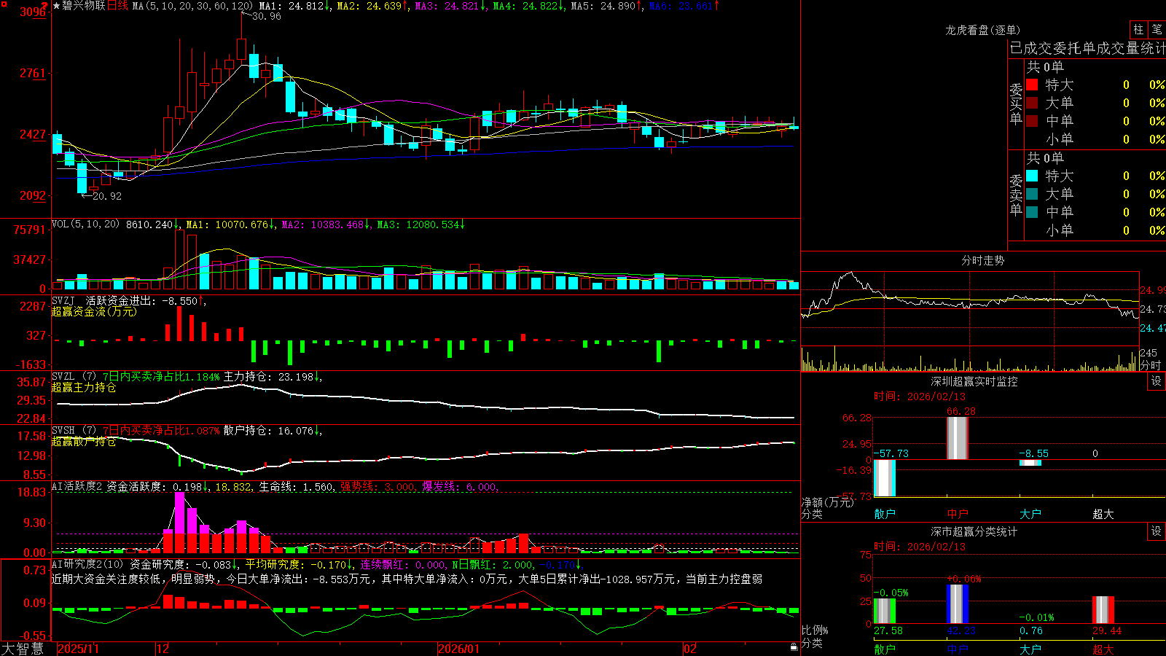Click the 已成交委托单成交量统计 header
Screen dimensions: 1166x656
coord(1087,48)
